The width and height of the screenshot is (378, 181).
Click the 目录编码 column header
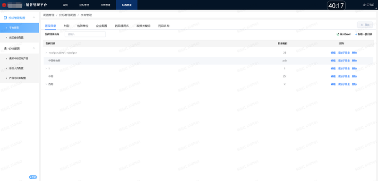283,43
